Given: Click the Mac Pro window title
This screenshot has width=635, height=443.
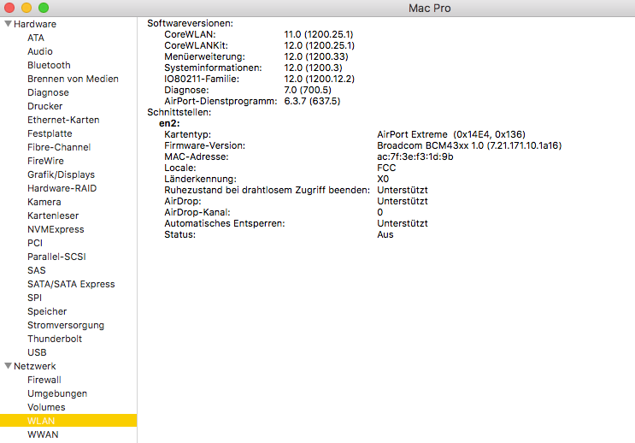Looking at the screenshot, I should (430, 8).
